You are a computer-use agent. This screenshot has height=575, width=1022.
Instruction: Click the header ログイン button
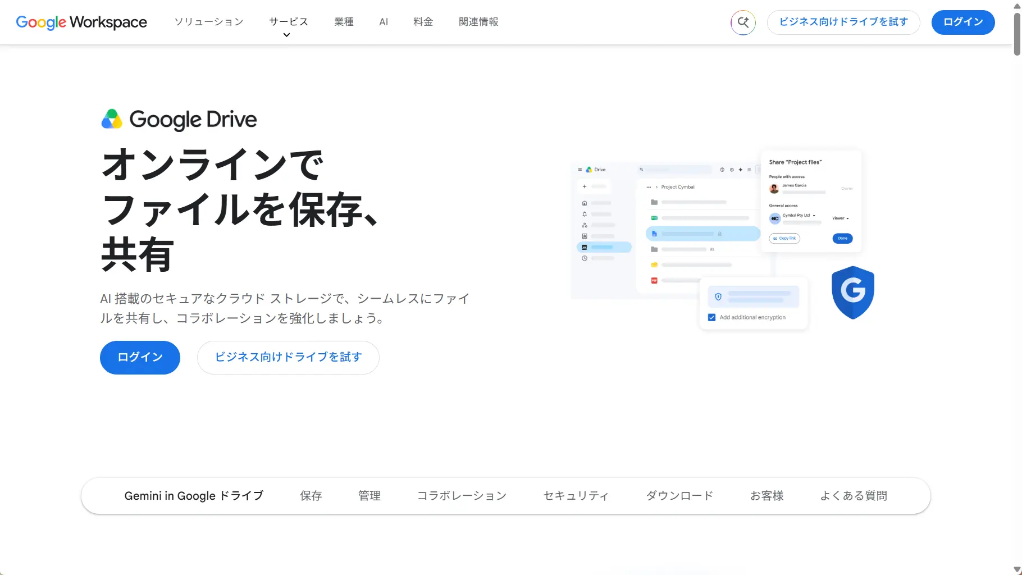point(963,22)
